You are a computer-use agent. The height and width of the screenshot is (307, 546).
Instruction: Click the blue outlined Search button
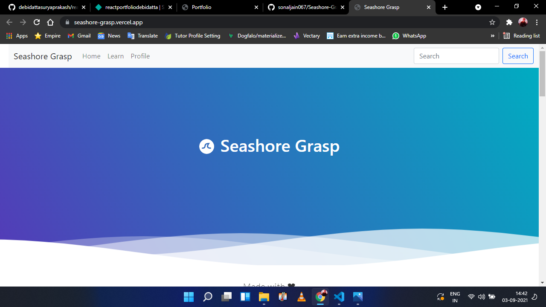click(x=518, y=56)
